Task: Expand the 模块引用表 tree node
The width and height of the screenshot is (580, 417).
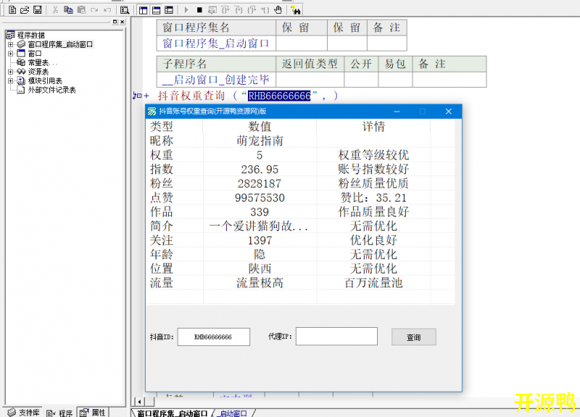Action: click(10, 80)
